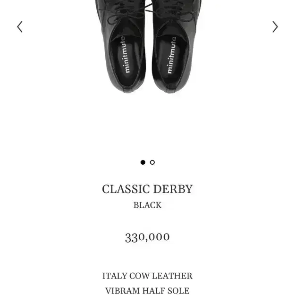Screen dimensions: 295x295
Task: Switch to the second hollow carousel dot
Action: pyautogui.click(x=152, y=162)
